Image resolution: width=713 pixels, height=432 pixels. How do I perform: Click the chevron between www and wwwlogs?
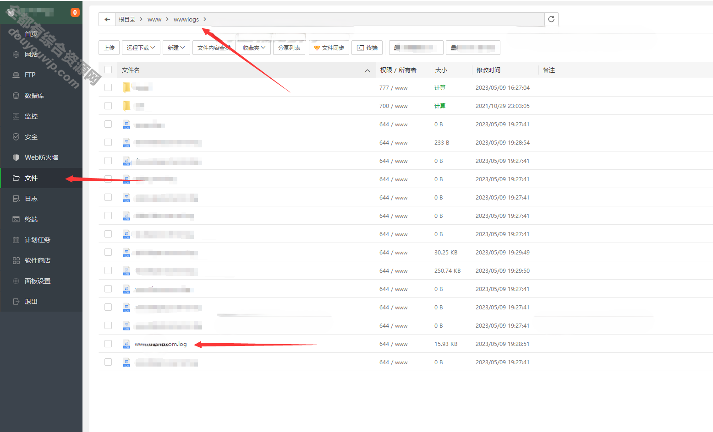tap(167, 19)
